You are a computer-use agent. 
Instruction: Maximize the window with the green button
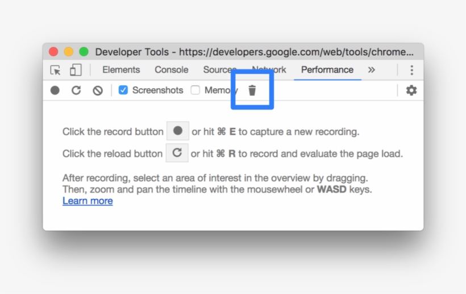coord(84,52)
